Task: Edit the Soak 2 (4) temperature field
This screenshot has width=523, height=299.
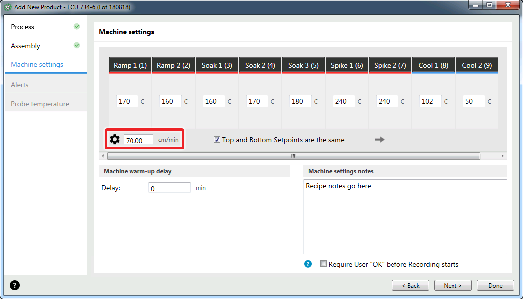Action: tap(257, 101)
